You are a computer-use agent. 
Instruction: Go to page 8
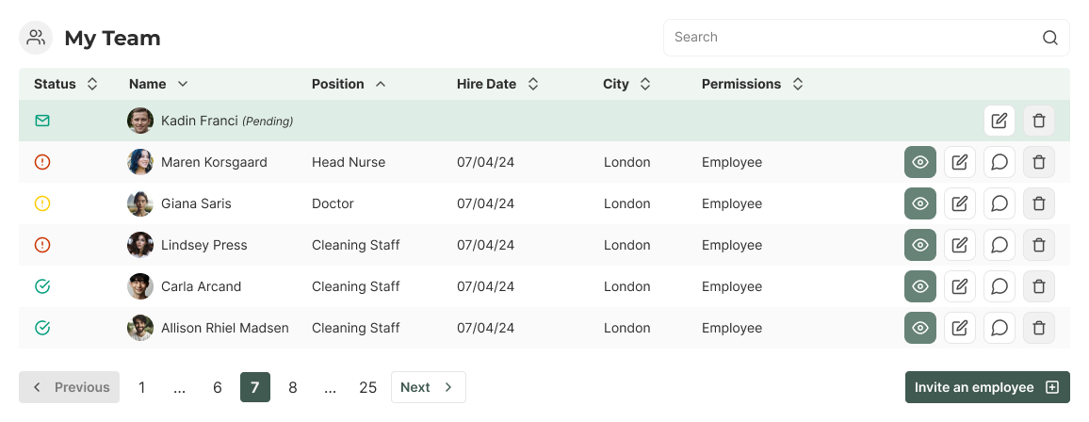[293, 387]
